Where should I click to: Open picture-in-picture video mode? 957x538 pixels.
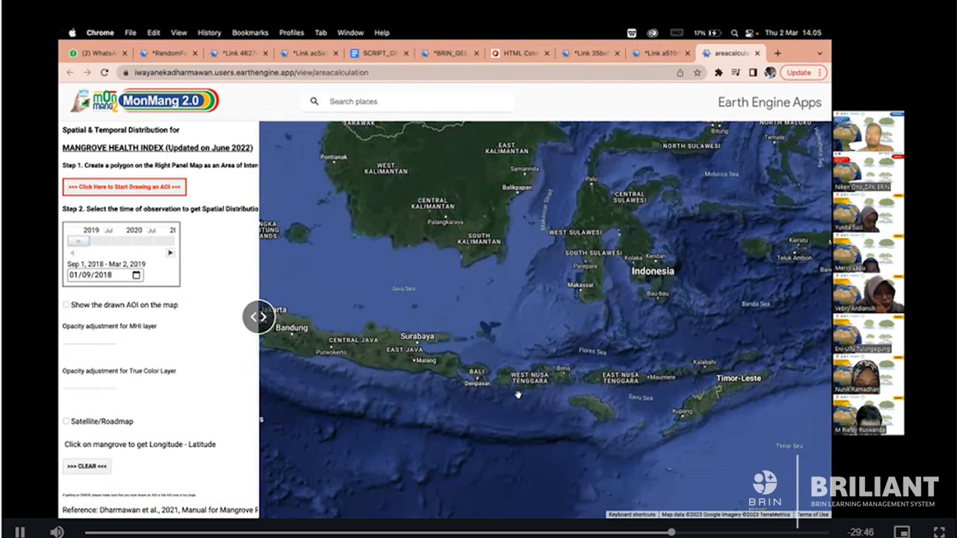[902, 532]
